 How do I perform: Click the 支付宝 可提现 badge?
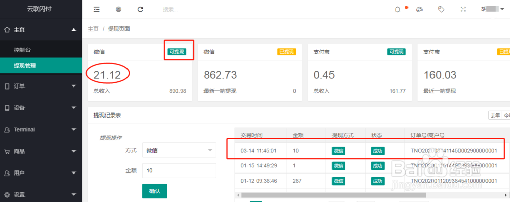[x=396, y=52]
